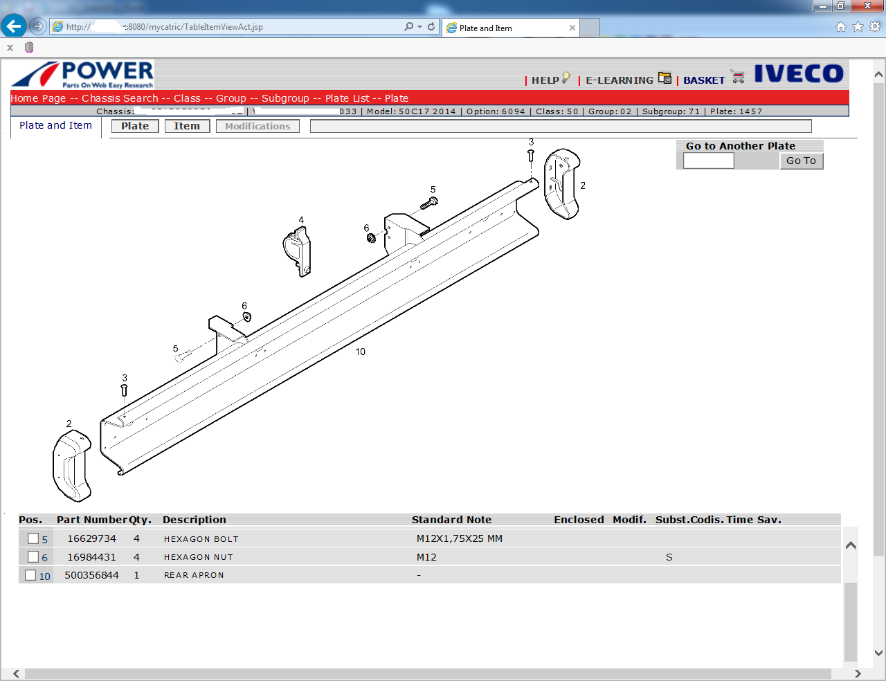Select the hexagon nut M12 row checkbox
Viewport: 886px width, 681px height.
pyautogui.click(x=32, y=556)
